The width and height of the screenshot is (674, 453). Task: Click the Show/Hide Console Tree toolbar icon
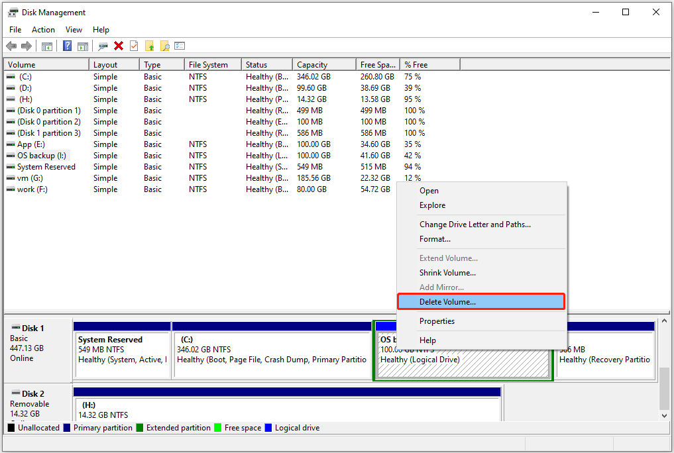coord(46,46)
